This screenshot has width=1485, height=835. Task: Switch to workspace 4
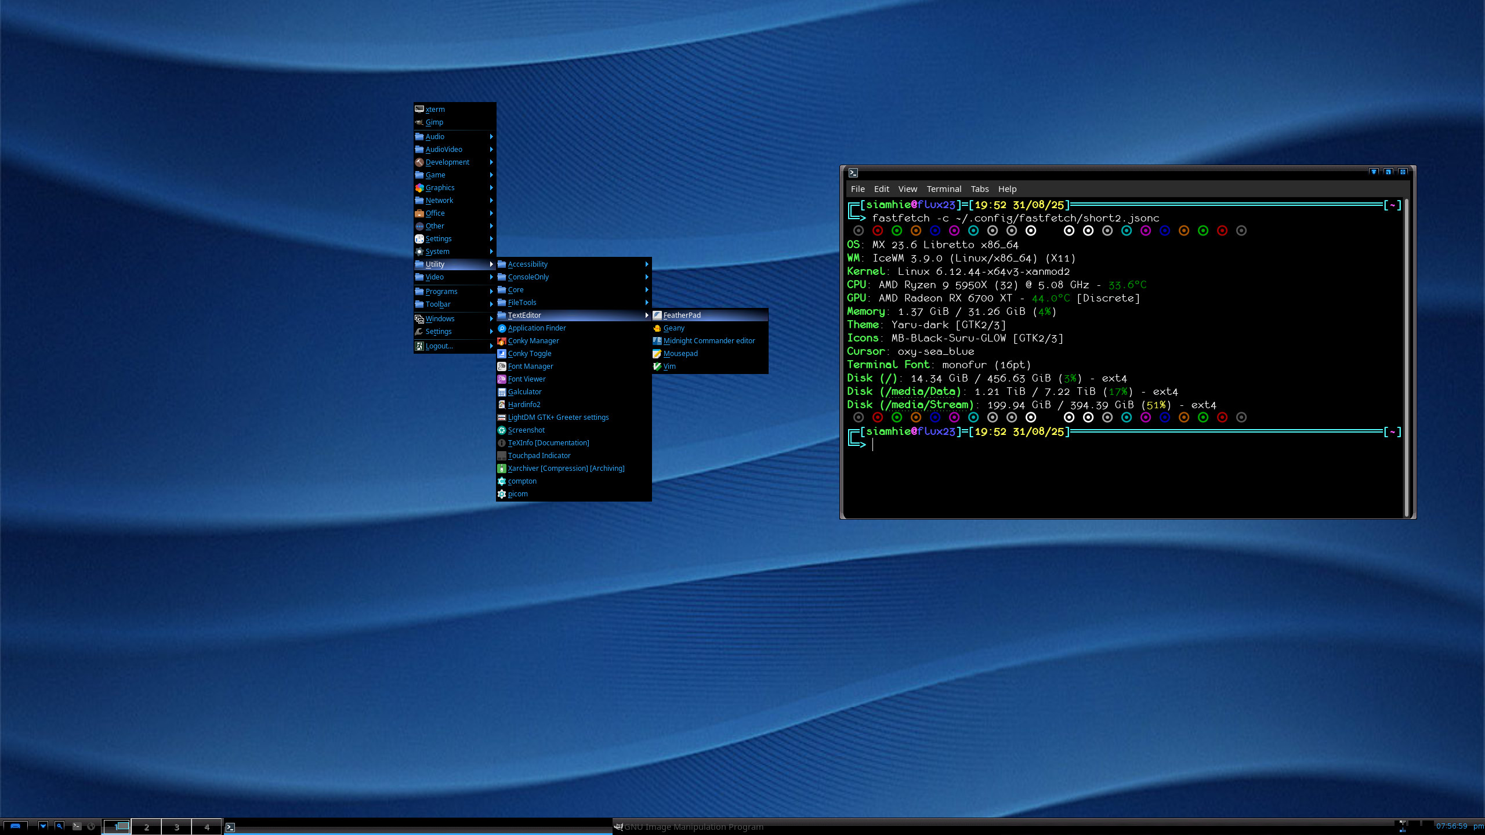207,827
